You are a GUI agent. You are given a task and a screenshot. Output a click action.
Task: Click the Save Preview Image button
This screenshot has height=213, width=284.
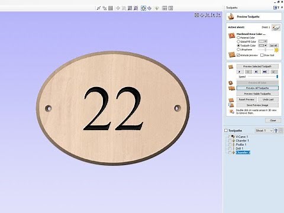point(257,105)
